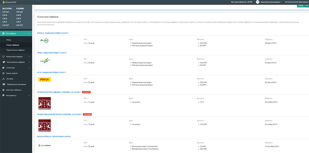Open offer KF.UA - Выданный кредит link

click(x=51, y=72)
